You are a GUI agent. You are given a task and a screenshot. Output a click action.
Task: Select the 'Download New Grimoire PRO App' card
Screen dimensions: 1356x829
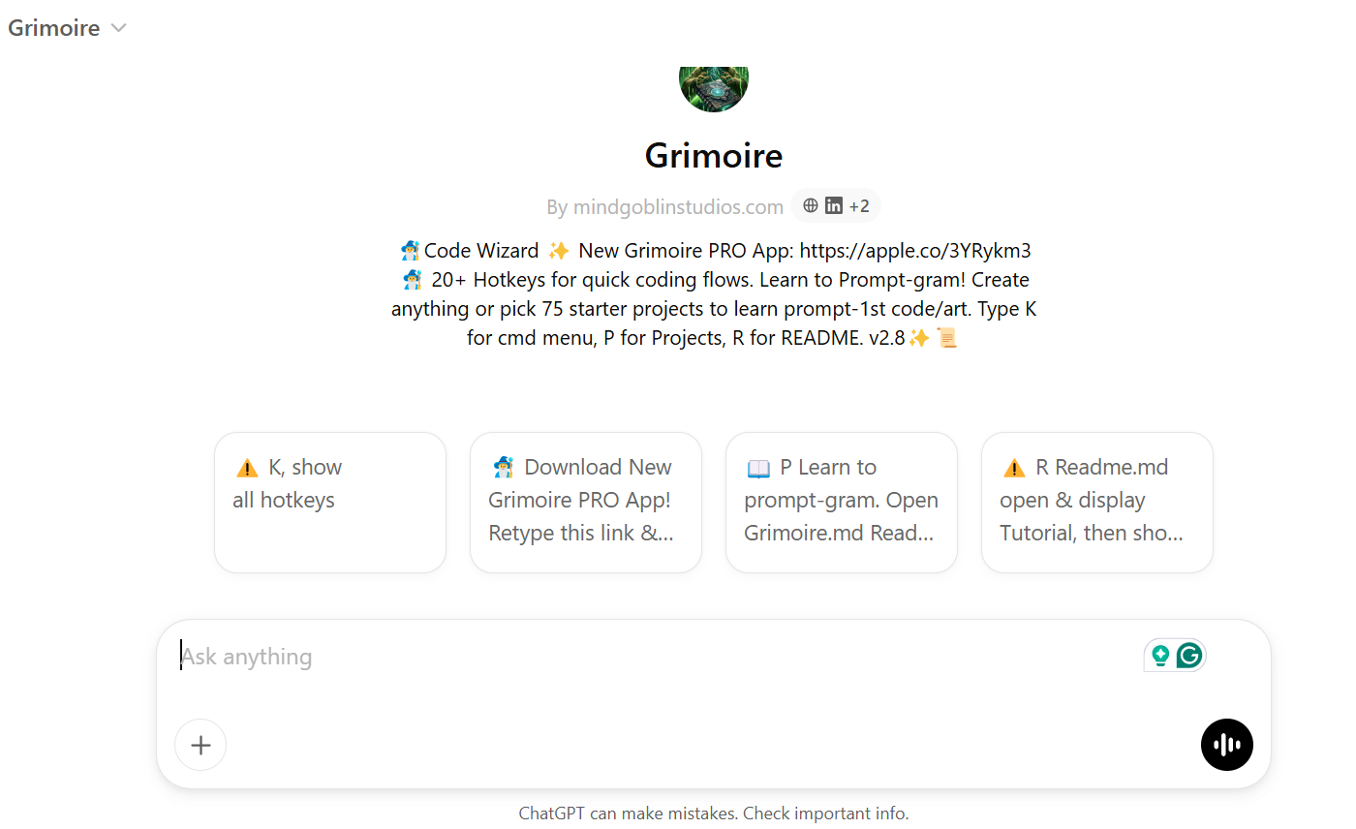pyautogui.click(x=586, y=503)
